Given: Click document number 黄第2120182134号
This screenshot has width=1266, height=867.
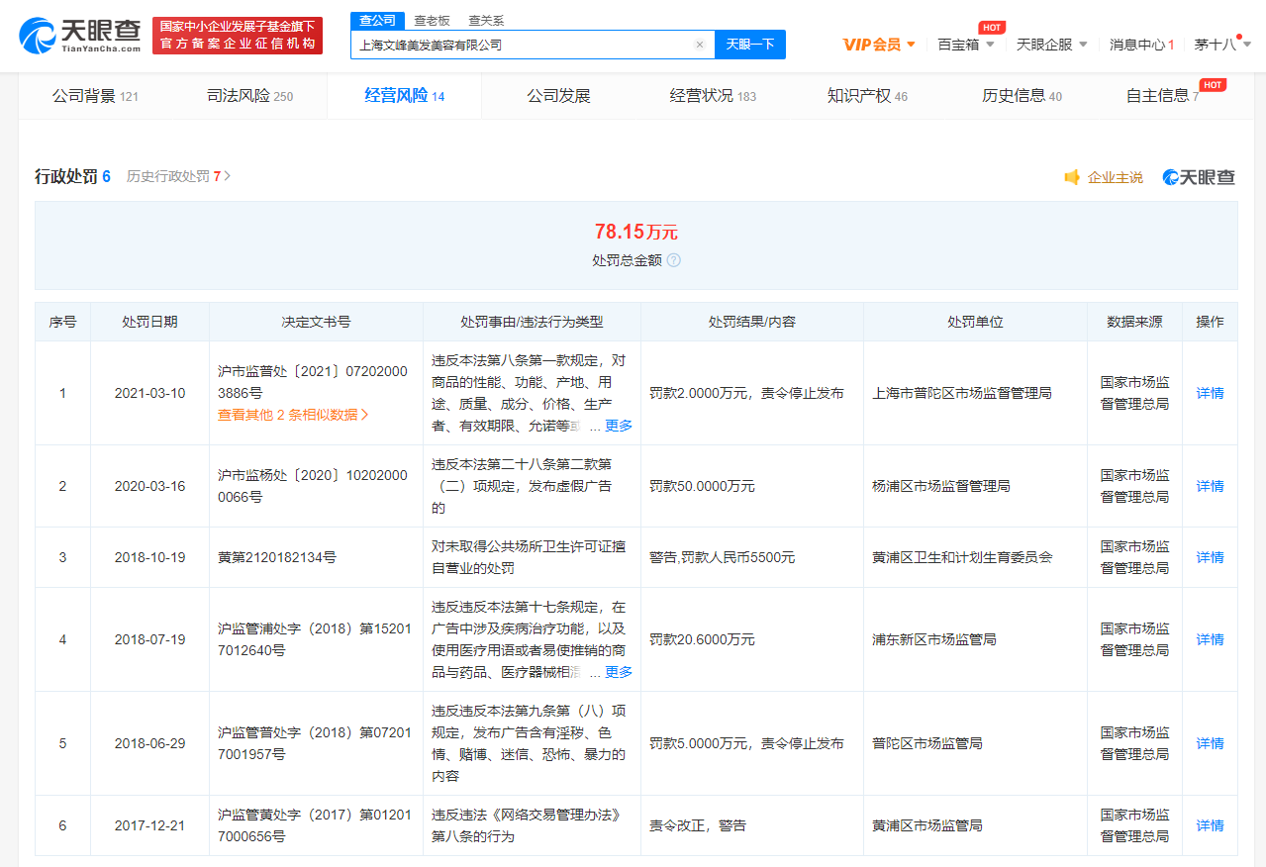Looking at the screenshot, I should (277, 557).
